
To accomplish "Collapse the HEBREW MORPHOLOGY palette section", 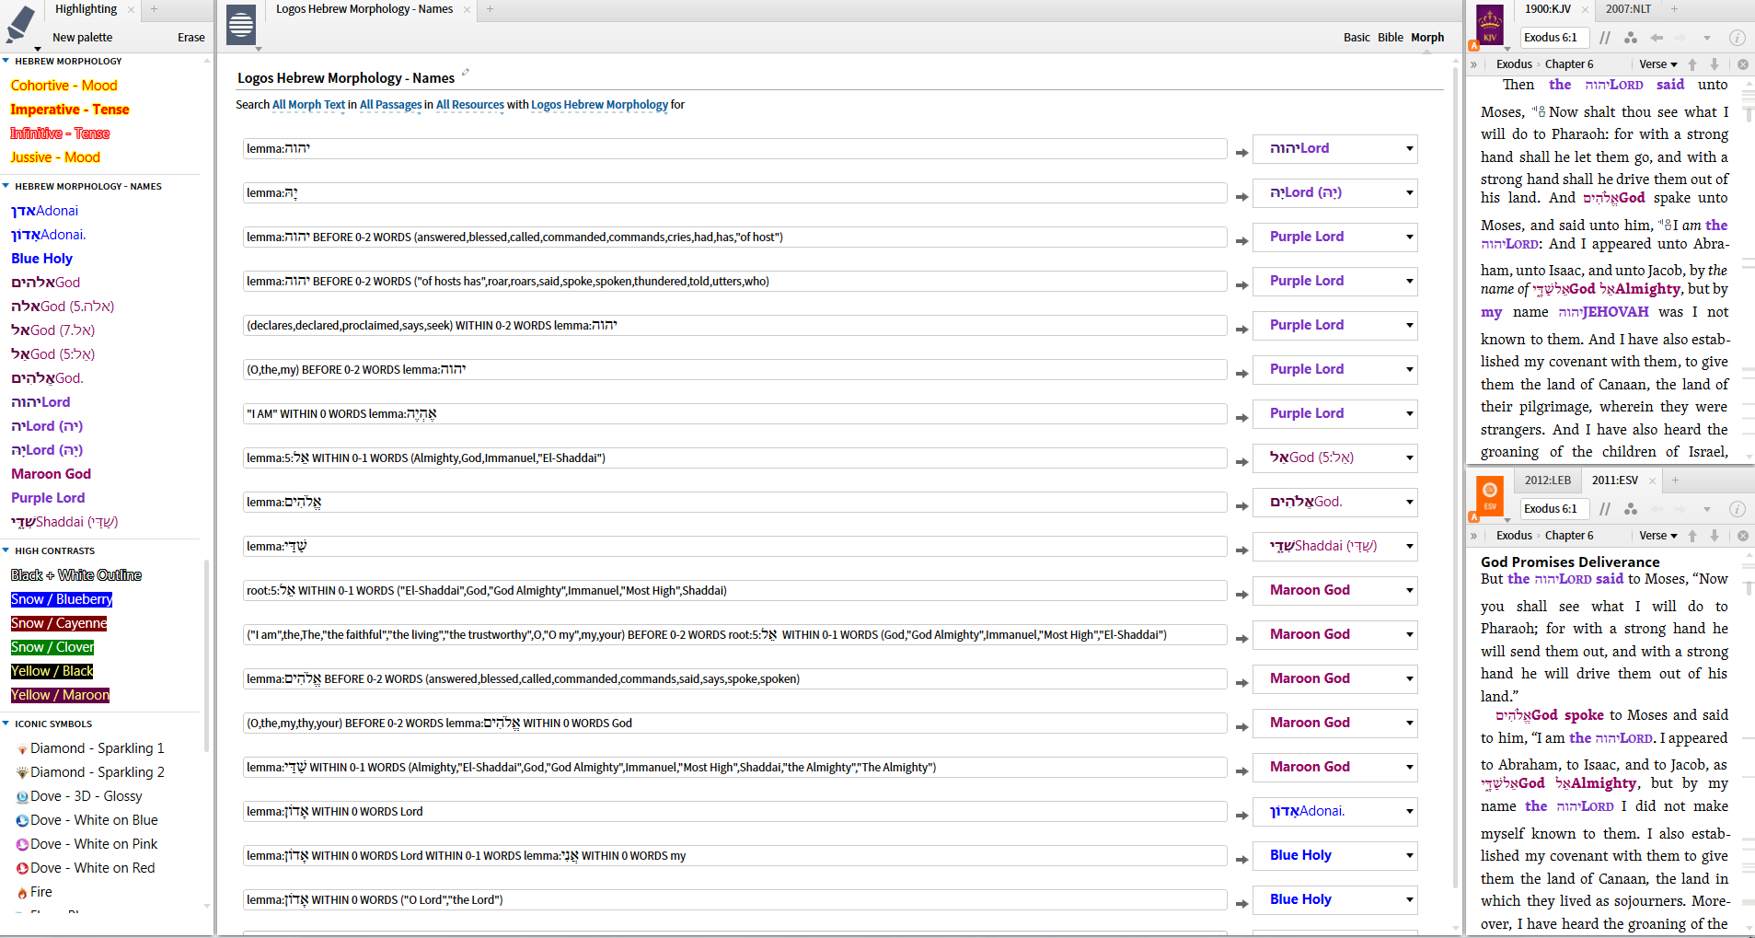I will point(6,61).
